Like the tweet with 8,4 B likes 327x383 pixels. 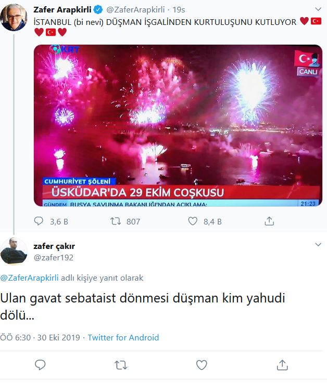pos(193,221)
